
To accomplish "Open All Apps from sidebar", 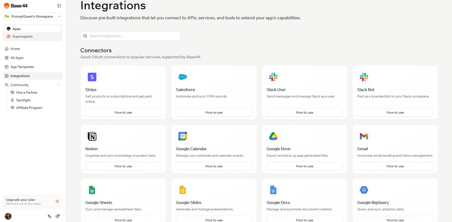I will pos(17,58).
